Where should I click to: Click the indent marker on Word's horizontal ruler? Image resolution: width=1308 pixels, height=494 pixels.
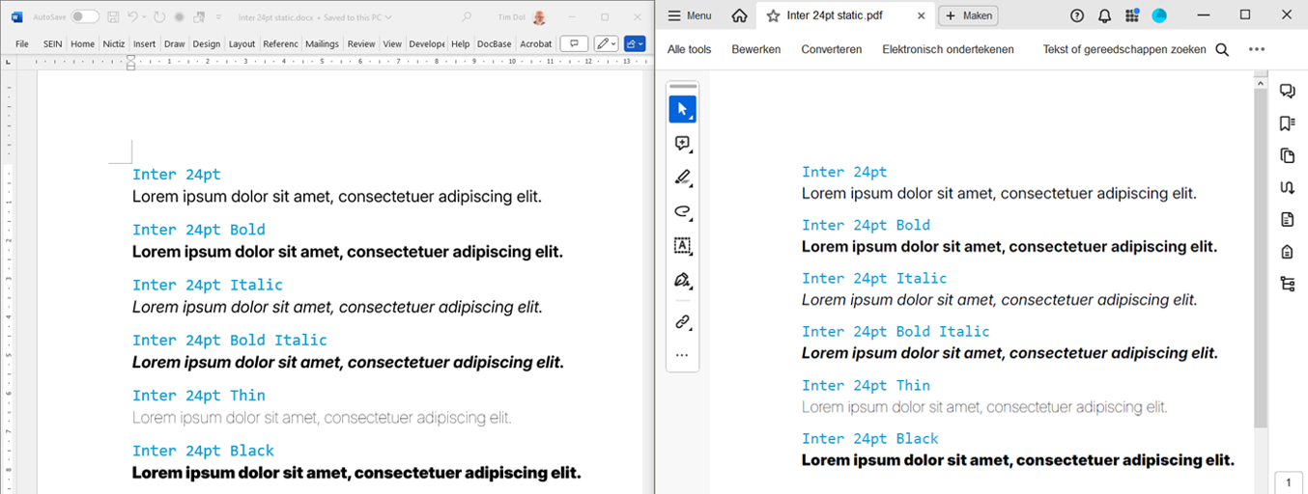coord(131,63)
